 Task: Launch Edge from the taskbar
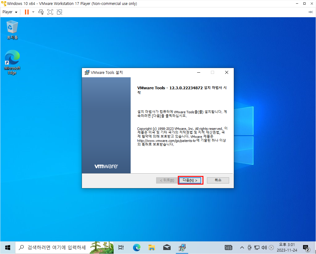point(137,248)
